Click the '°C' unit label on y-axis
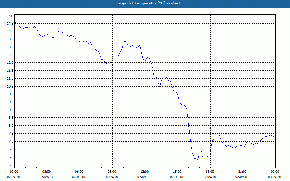Image resolution: width=290 pixels, height=181 pixels. 12,16
